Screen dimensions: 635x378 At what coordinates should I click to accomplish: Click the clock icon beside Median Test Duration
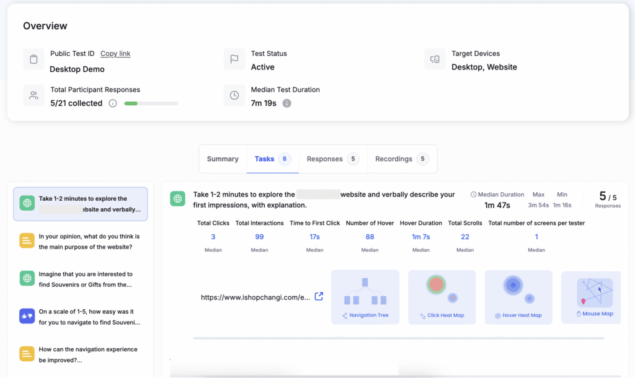[234, 95]
